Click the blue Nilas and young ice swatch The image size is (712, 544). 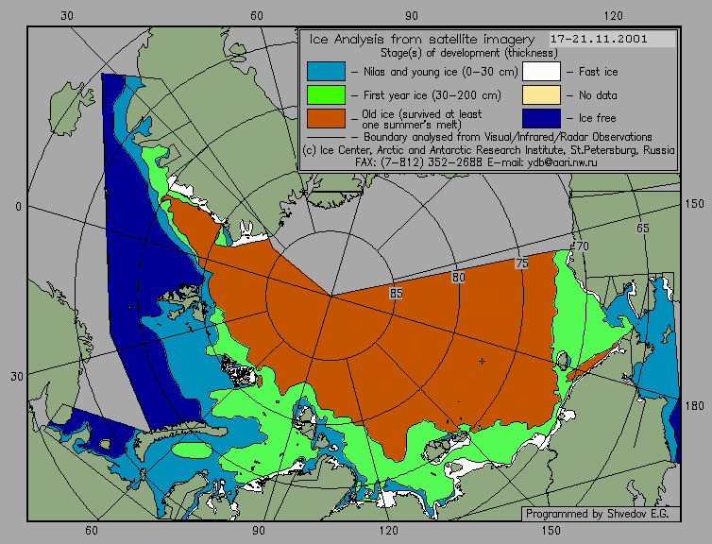326,71
